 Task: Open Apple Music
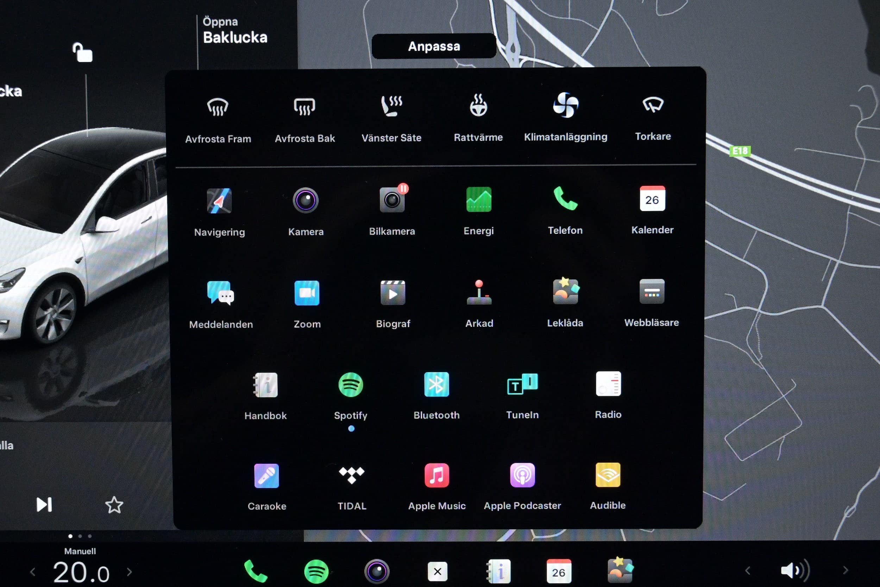tap(436, 475)
